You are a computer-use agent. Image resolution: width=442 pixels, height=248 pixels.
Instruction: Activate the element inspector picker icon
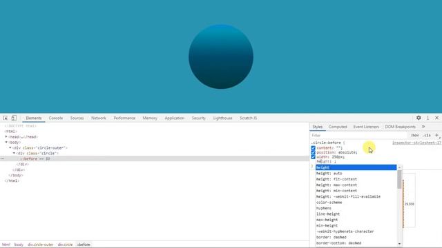point(6,118)
